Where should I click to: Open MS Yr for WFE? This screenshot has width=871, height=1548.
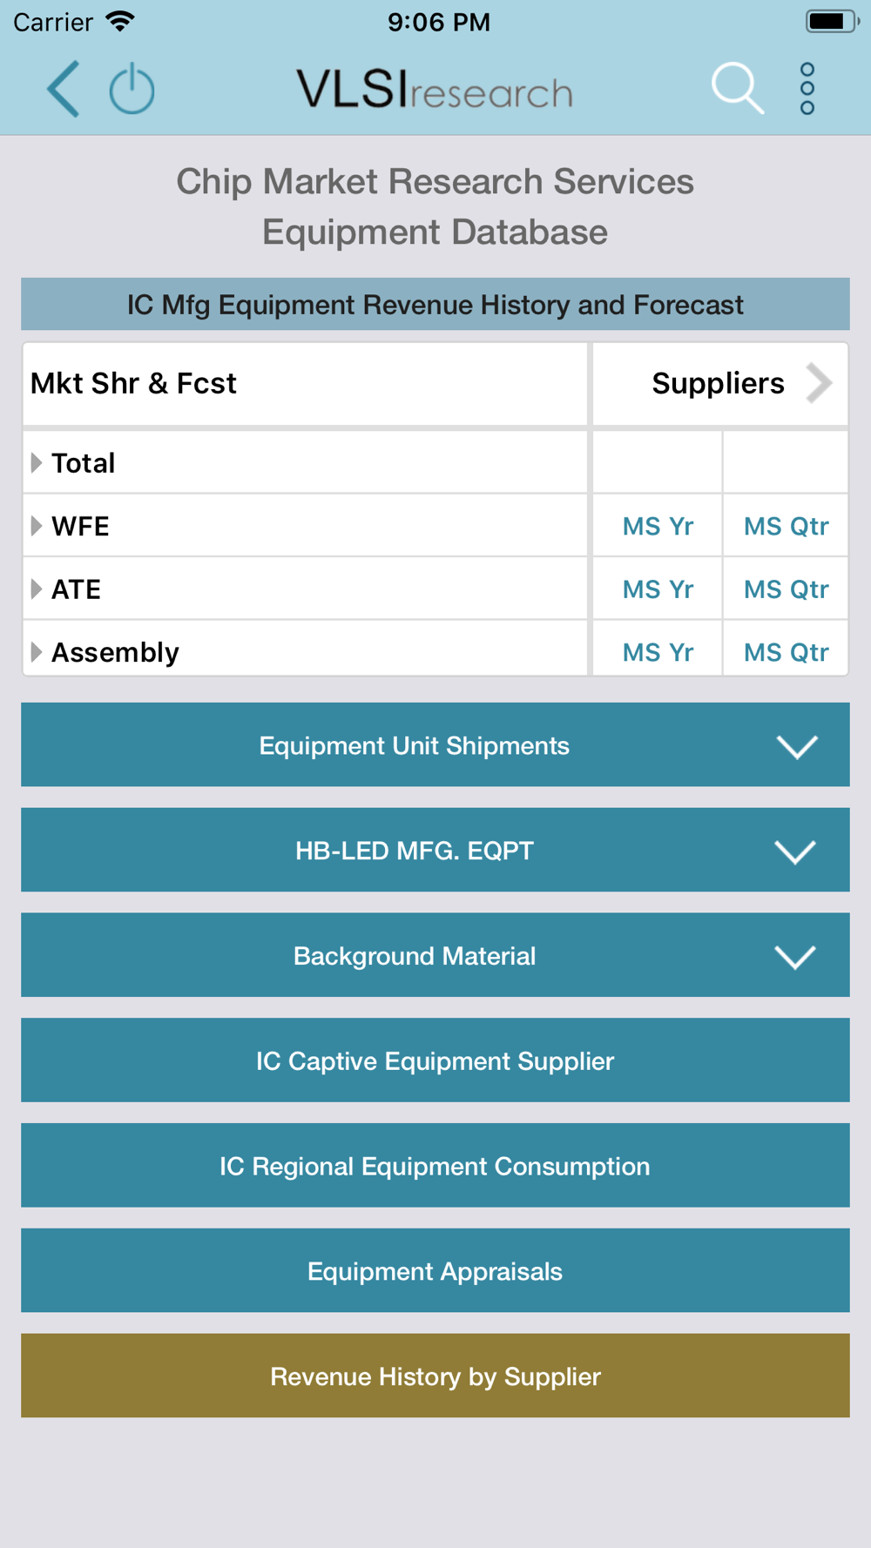pyautogui.click(x=658, y=526)
